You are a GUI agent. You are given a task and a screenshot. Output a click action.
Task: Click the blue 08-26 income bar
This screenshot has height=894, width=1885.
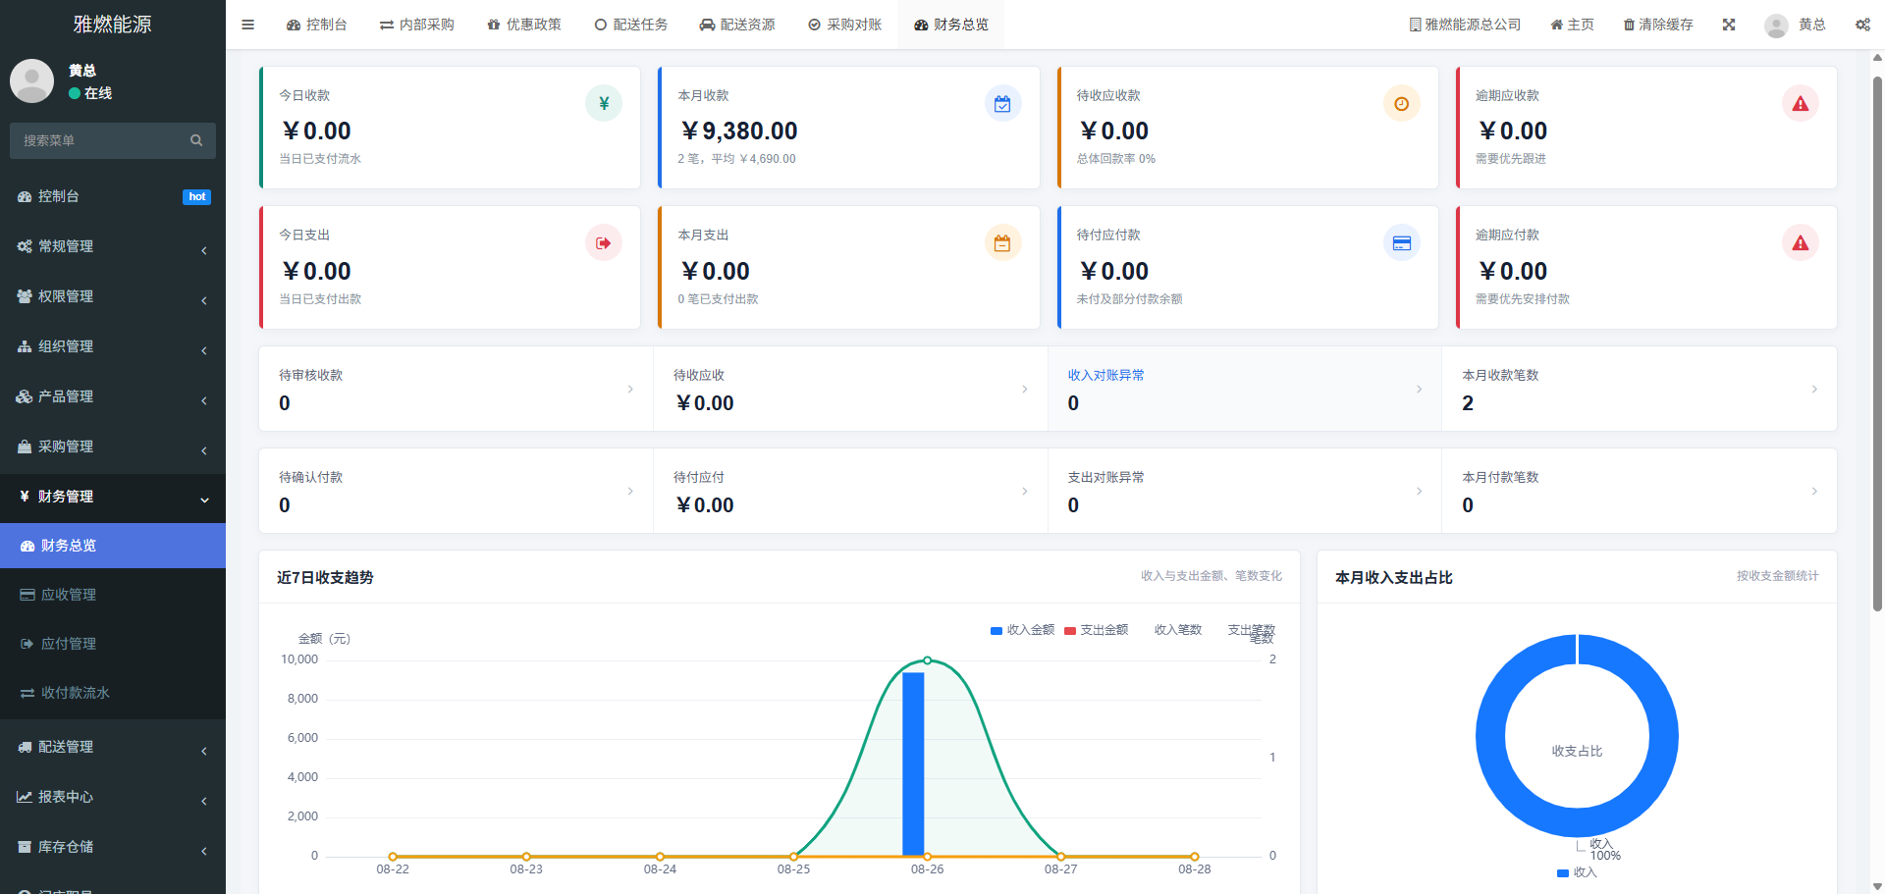coord(913,763)
